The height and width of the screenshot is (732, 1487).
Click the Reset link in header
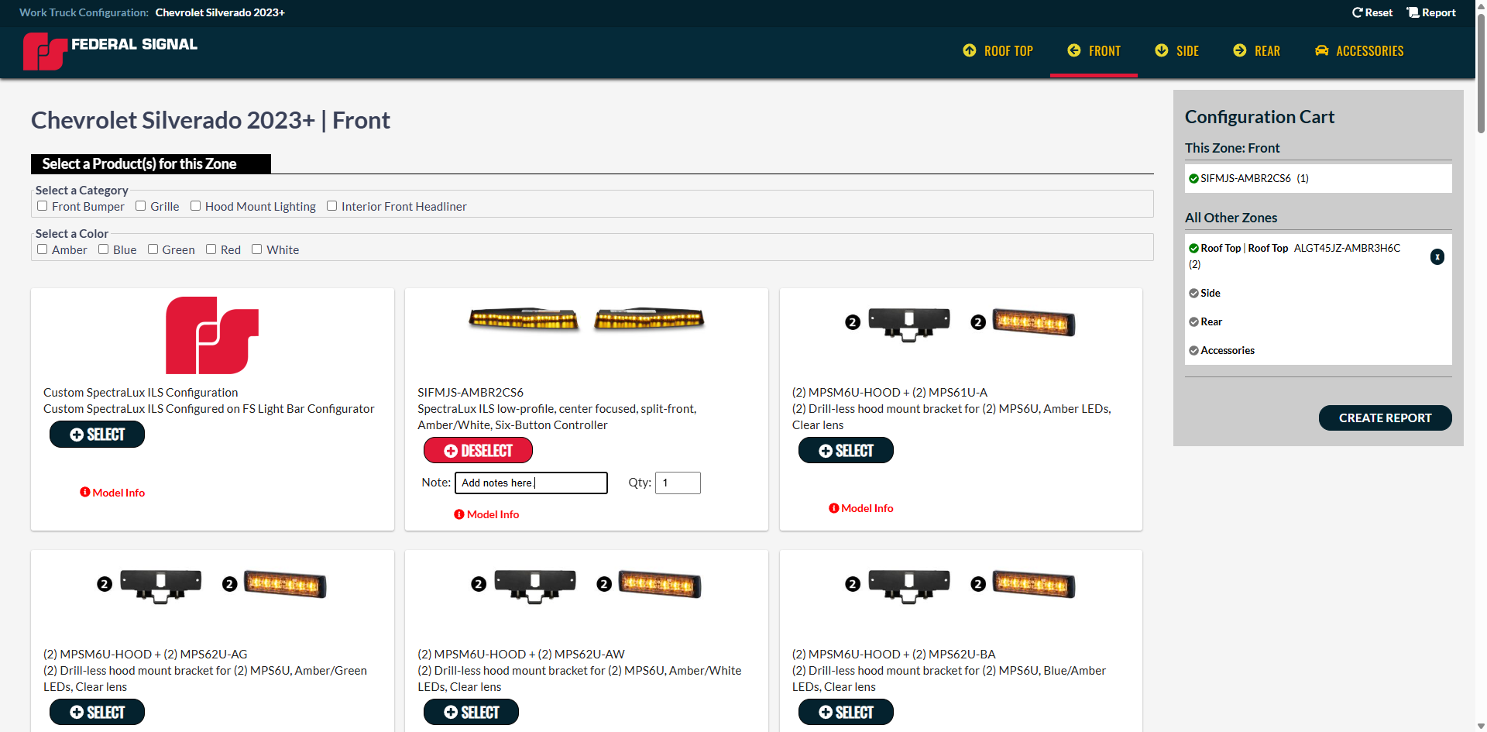tap(1372, 12)
